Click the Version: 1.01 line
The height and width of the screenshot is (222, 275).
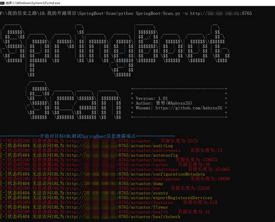point(151,99)
